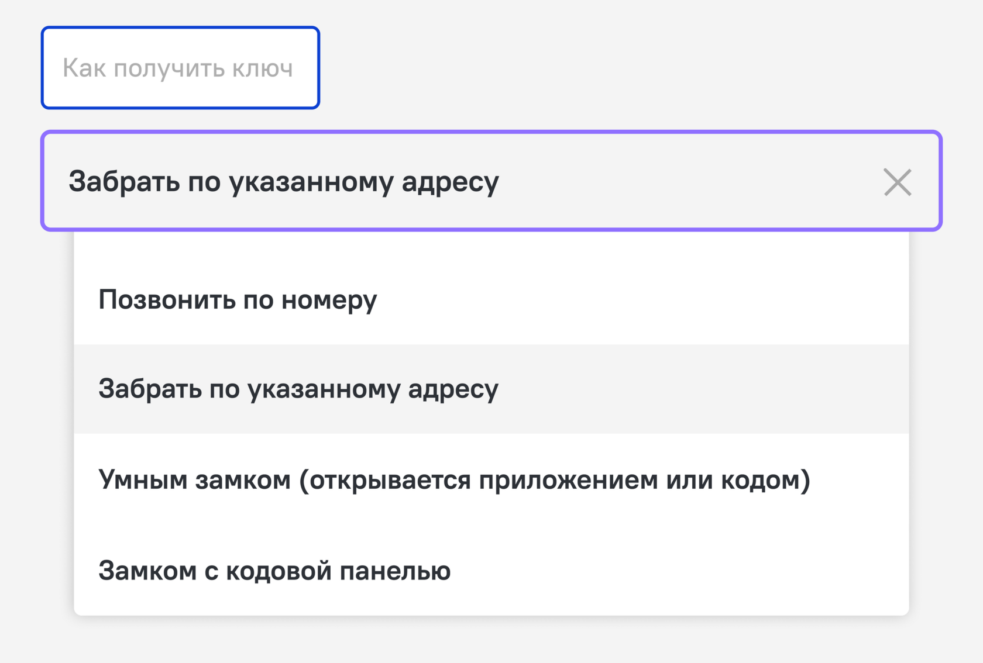Image resolution: width=983 pixels, height=663 pixels.
Task: Select Умным замком (открывается приложением или кодом)
Action: (x=491, y=479)
